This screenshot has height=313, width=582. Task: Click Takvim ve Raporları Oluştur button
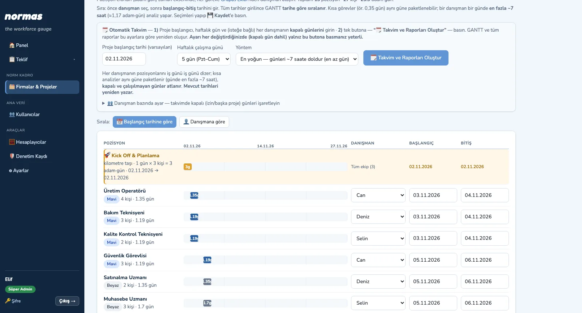406,58
